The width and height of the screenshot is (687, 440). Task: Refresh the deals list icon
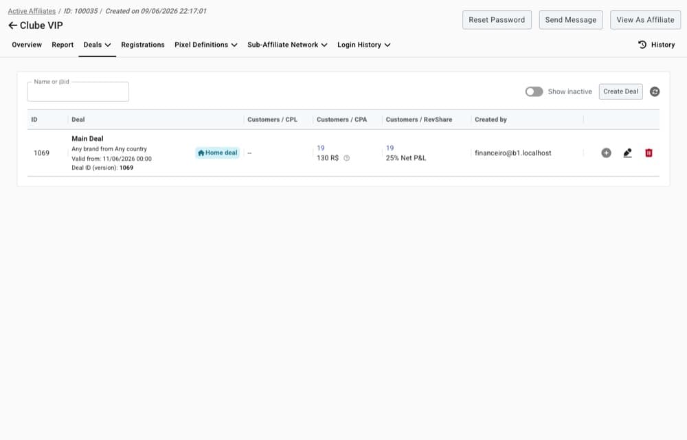[x=655, y=91]
